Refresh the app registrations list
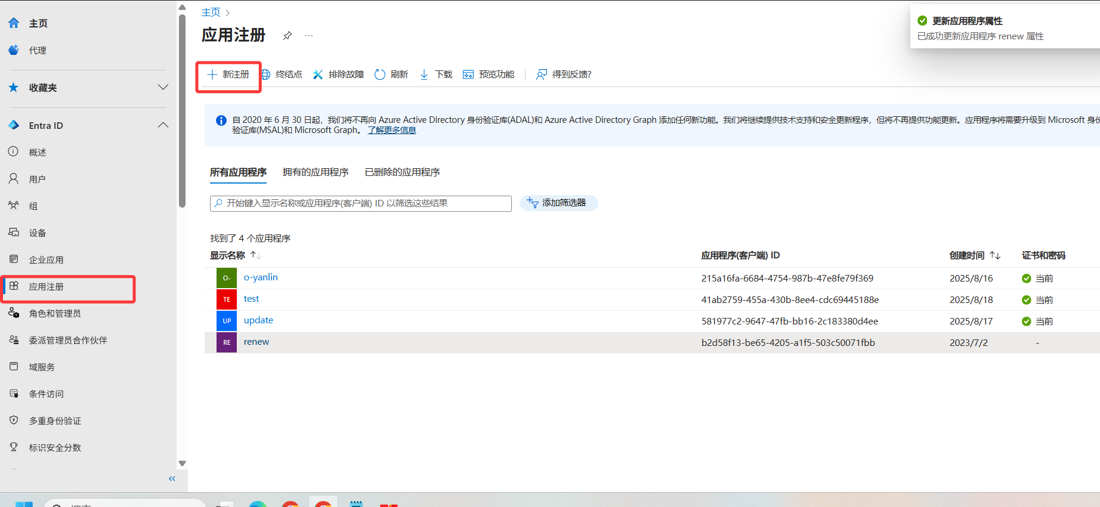This screenshot has height=507, width=1100. [391, 75]
